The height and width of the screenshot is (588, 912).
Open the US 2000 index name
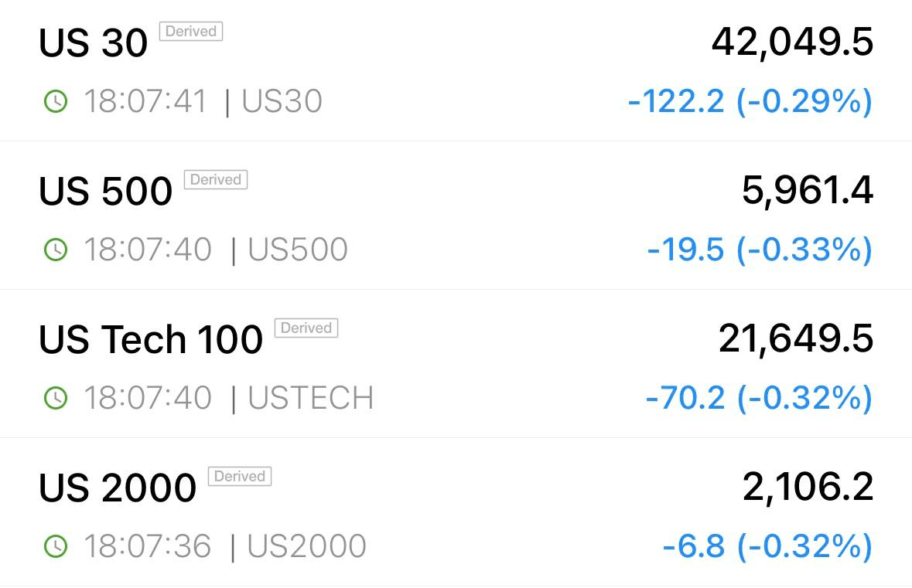coord(118,488)
